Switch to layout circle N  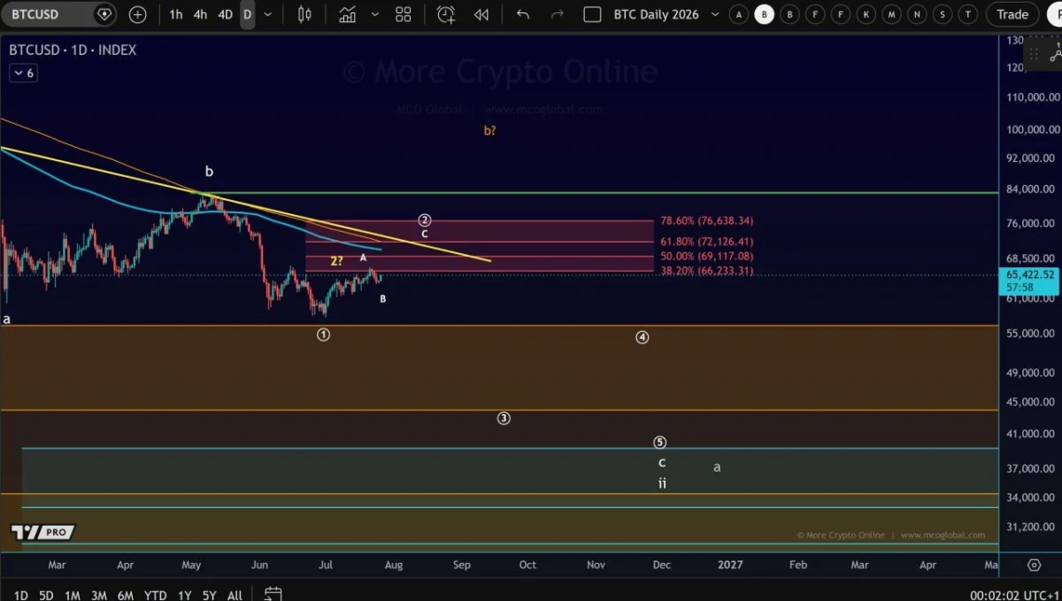coord(918,14)
